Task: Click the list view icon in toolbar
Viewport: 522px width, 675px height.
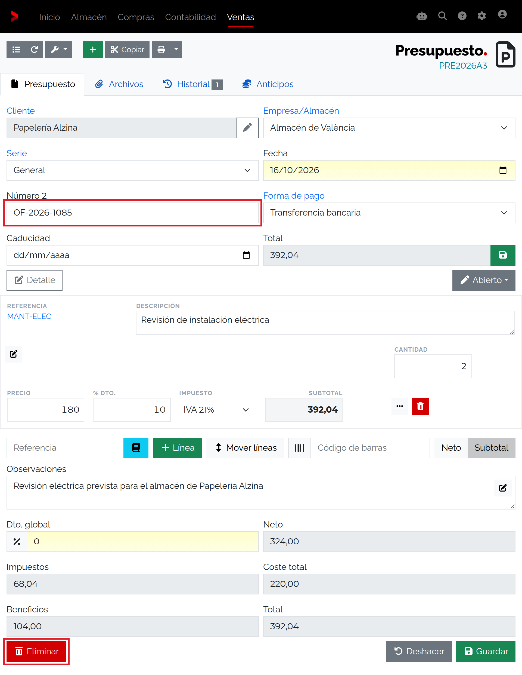Action: [16, 50]
